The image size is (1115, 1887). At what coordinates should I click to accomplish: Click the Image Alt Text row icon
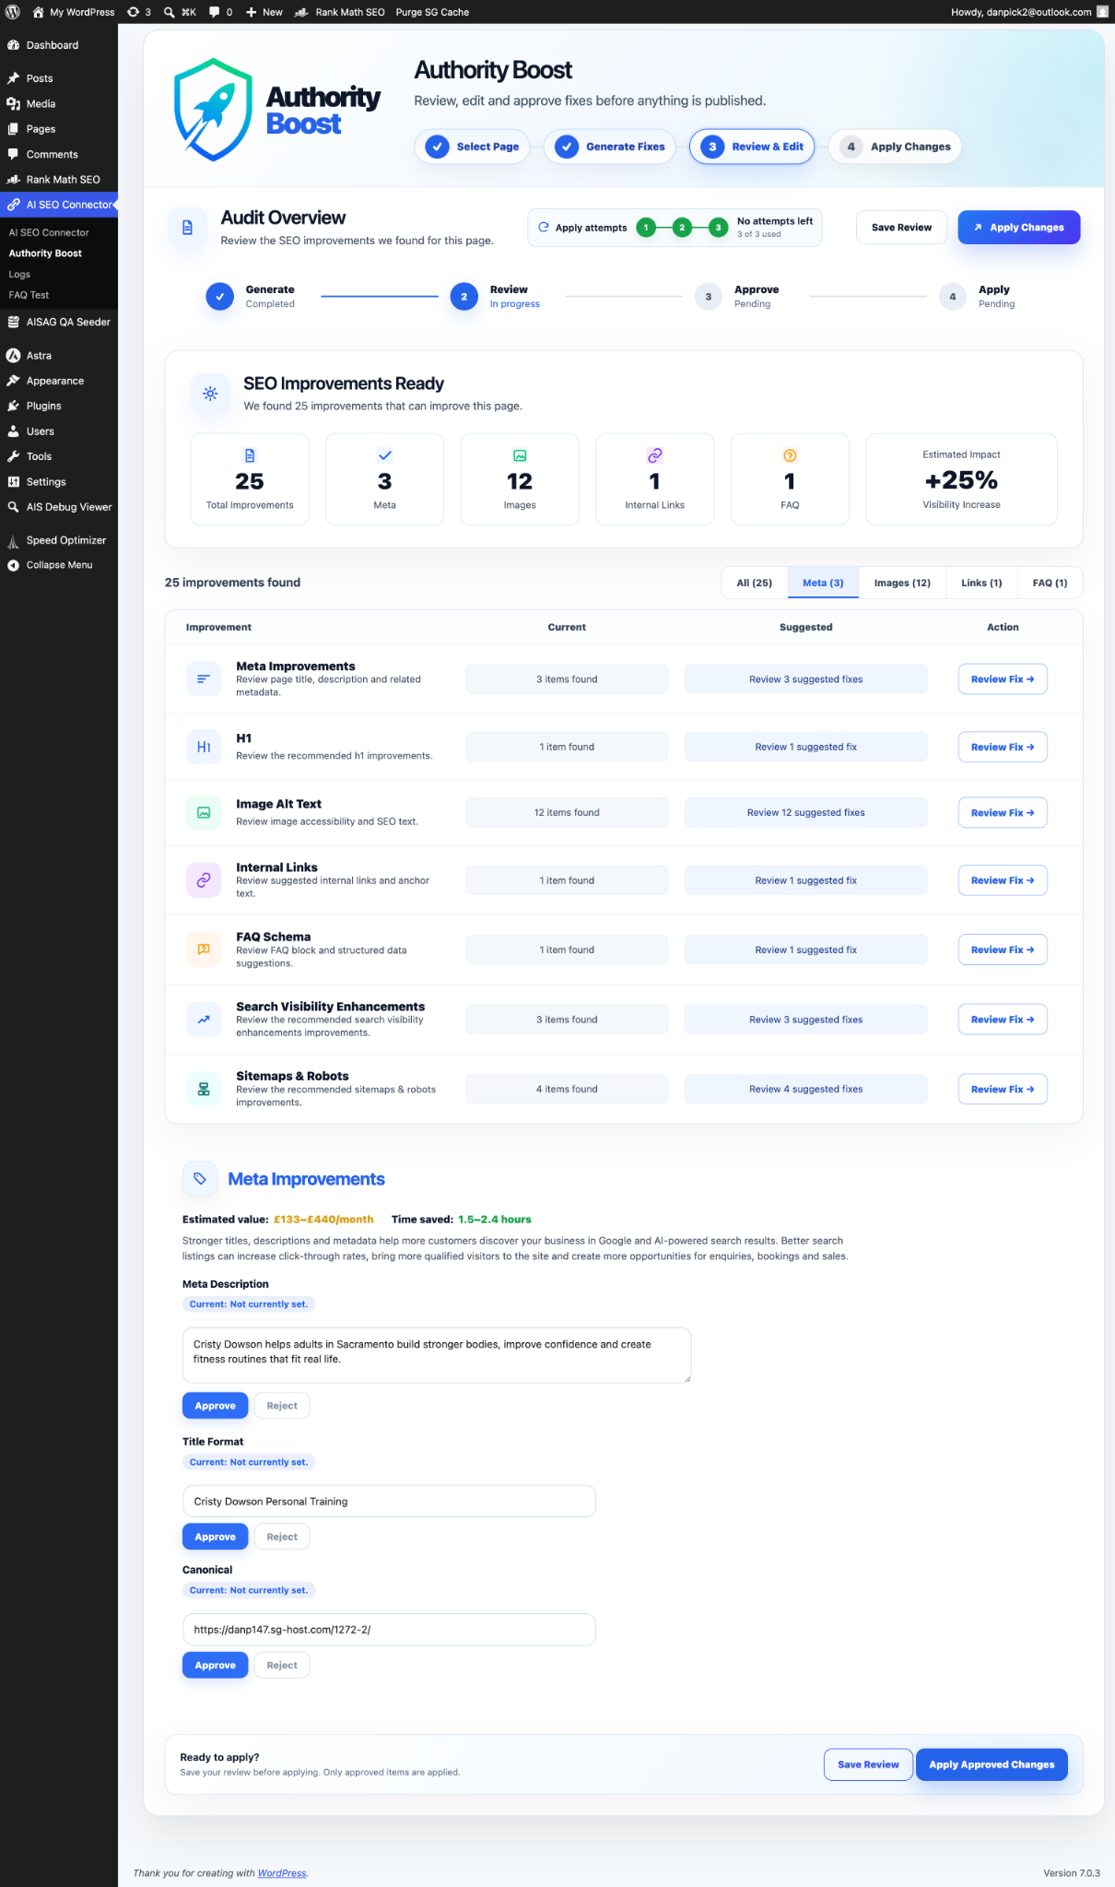click(204, 812)
